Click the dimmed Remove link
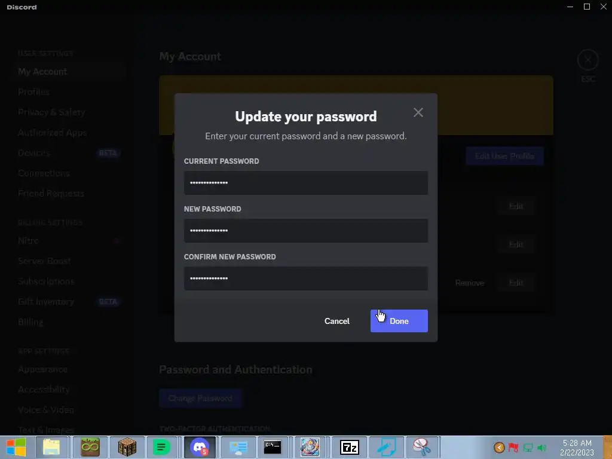612x459 pixels. (470, 283)
